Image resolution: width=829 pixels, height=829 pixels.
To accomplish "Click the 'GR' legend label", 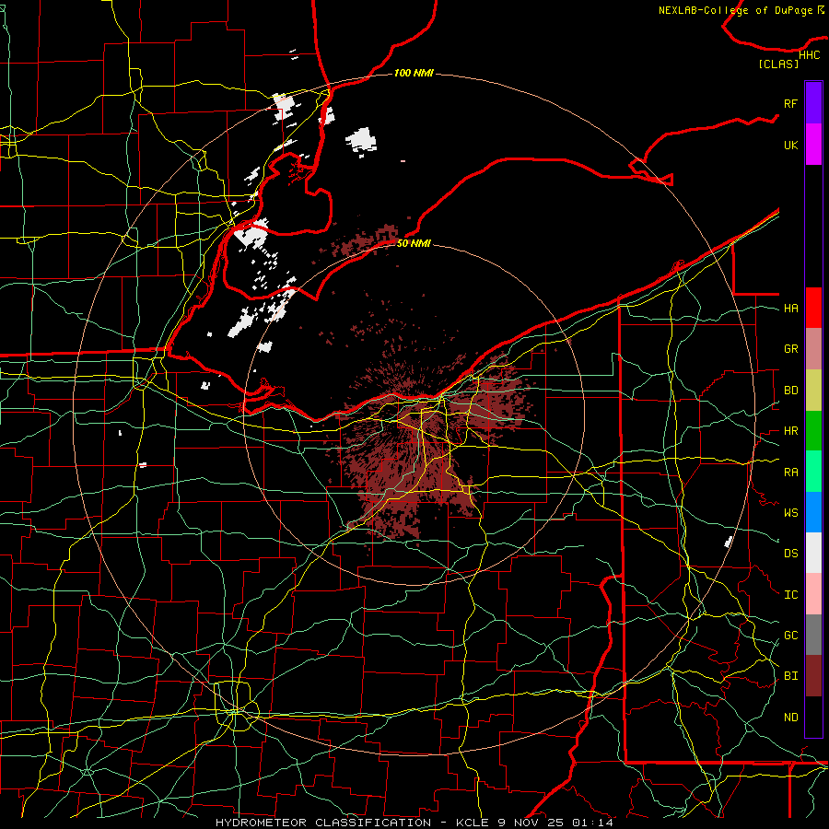I will [x=790, y=349].
